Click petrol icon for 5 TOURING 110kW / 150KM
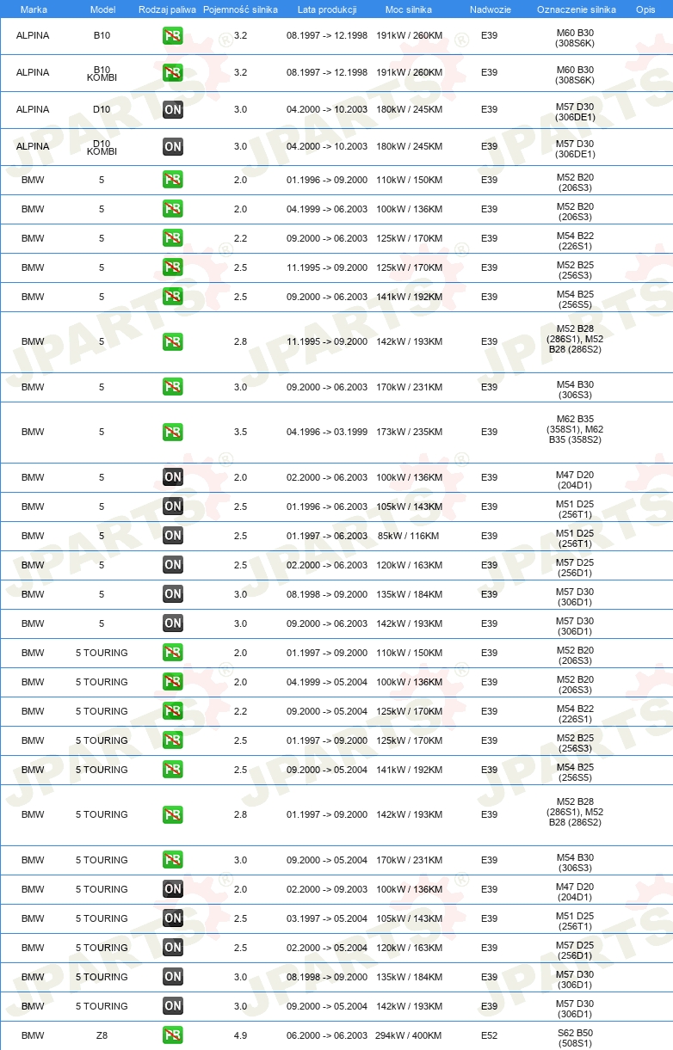Image resolution: width=673 pixels, height=1050 pixels. (x=173, y=653)
